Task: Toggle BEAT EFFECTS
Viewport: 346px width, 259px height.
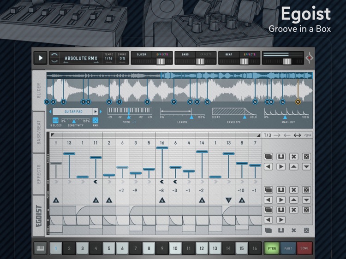Action: [250, 54]
